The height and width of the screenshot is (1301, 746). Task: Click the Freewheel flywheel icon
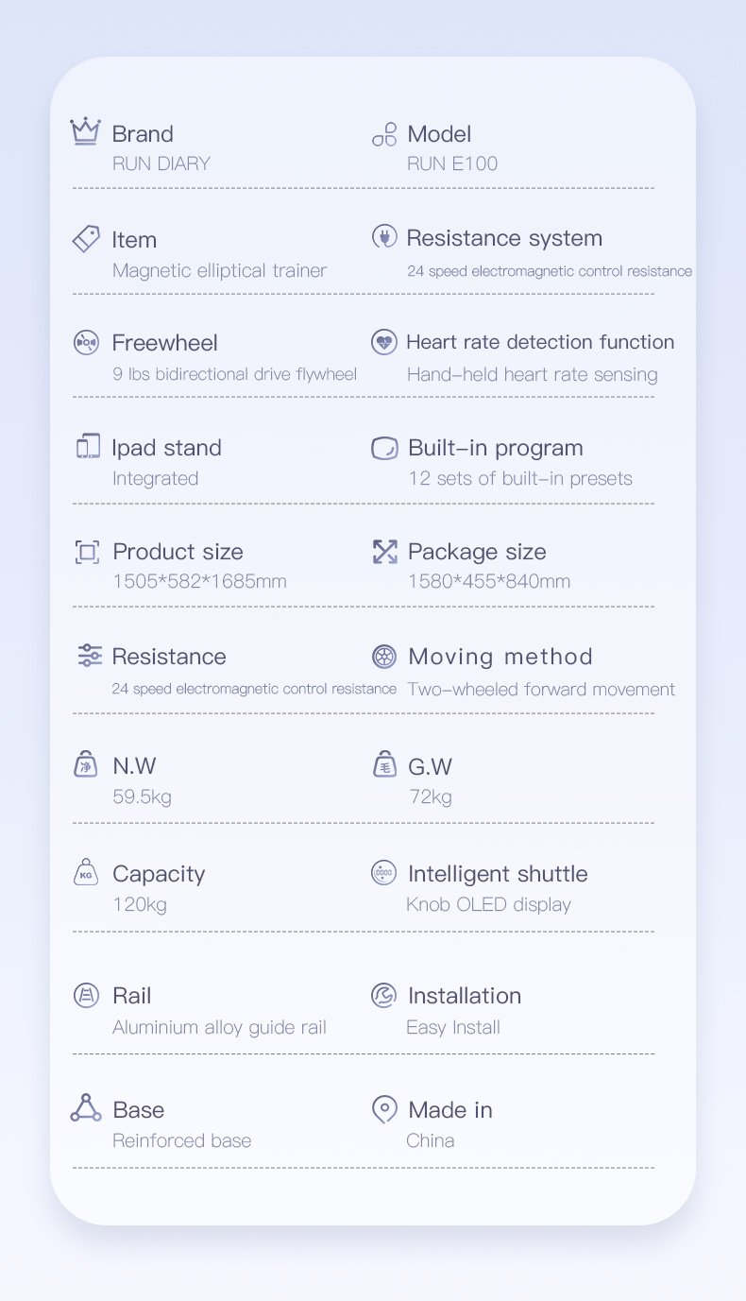click(x=86, y=342)
